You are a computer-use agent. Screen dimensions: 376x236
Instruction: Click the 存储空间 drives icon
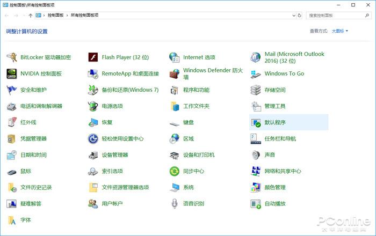click(256, 90)
